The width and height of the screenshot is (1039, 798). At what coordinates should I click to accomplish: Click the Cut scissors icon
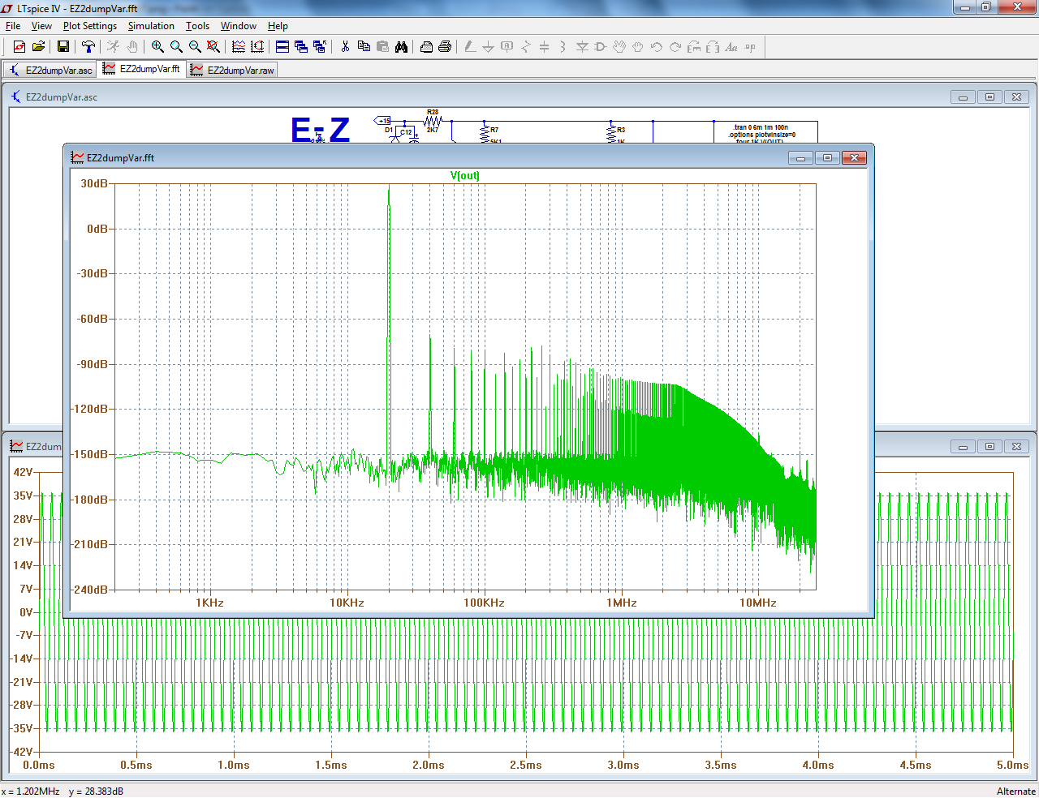point(345,47)
